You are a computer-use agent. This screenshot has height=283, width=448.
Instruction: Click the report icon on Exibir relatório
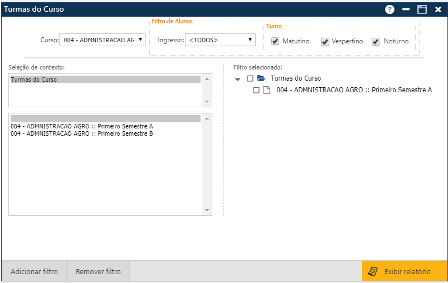pos(373,271)
